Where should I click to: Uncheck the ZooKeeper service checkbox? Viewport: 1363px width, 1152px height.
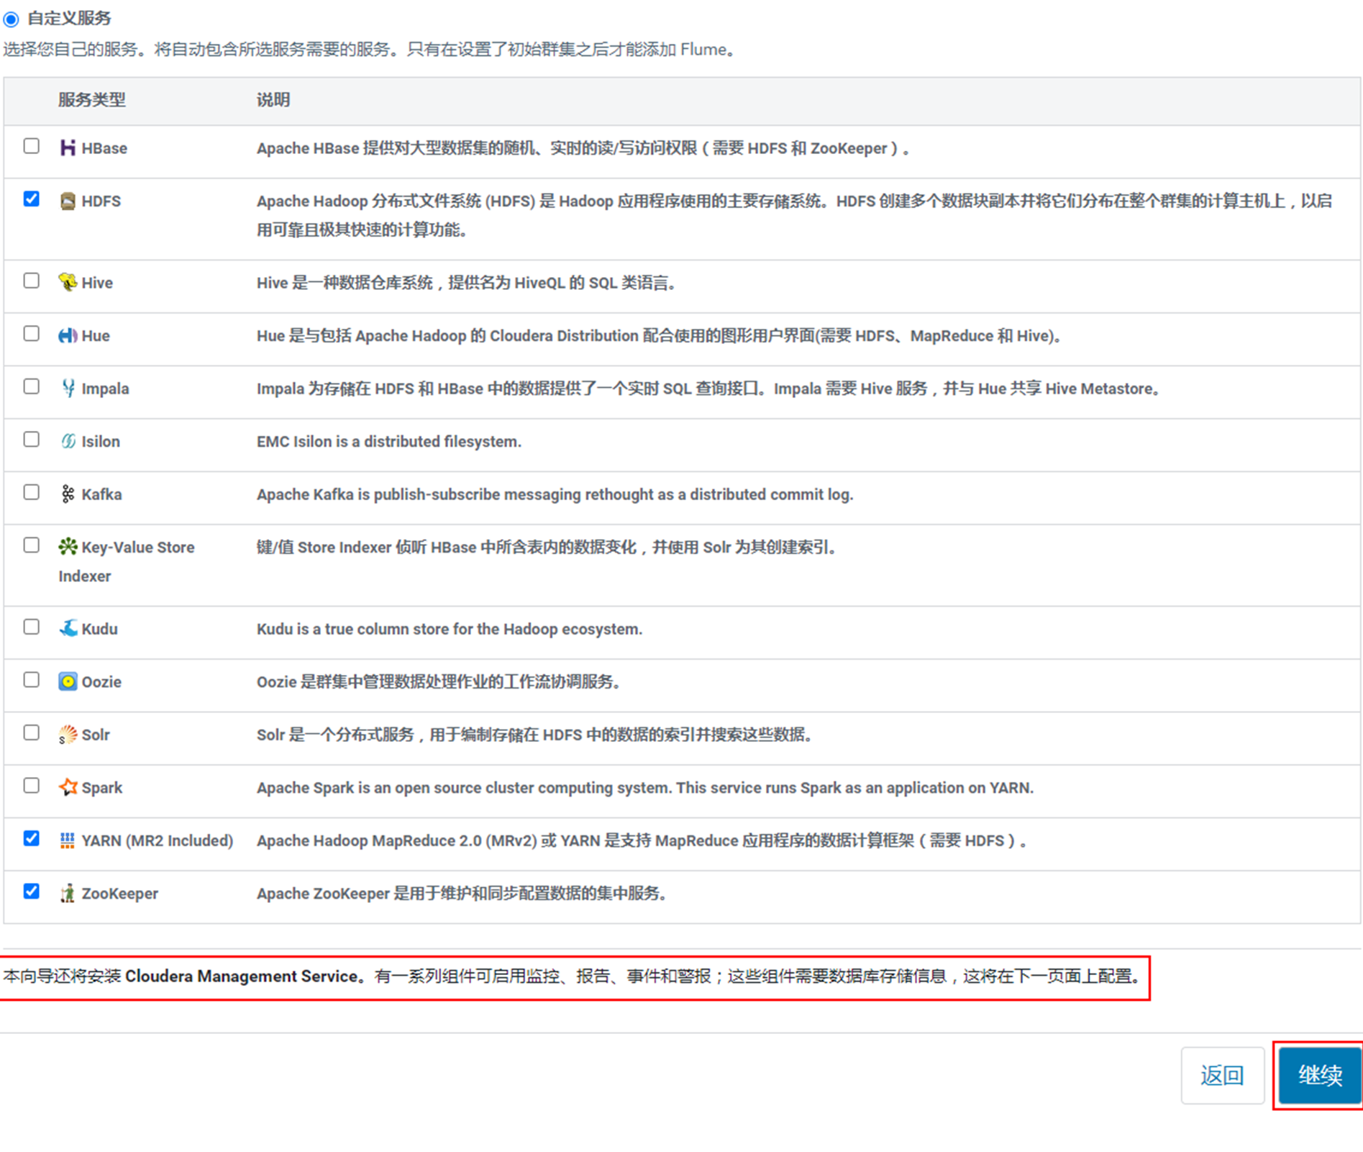[x=31, y=892]
